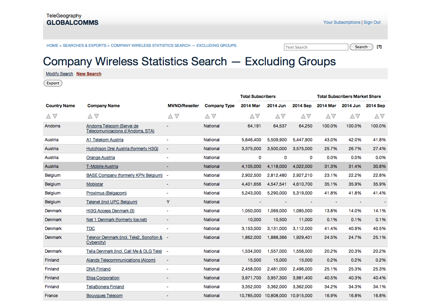Sort MVNO/Reseller column ascending

click(171, 116)
